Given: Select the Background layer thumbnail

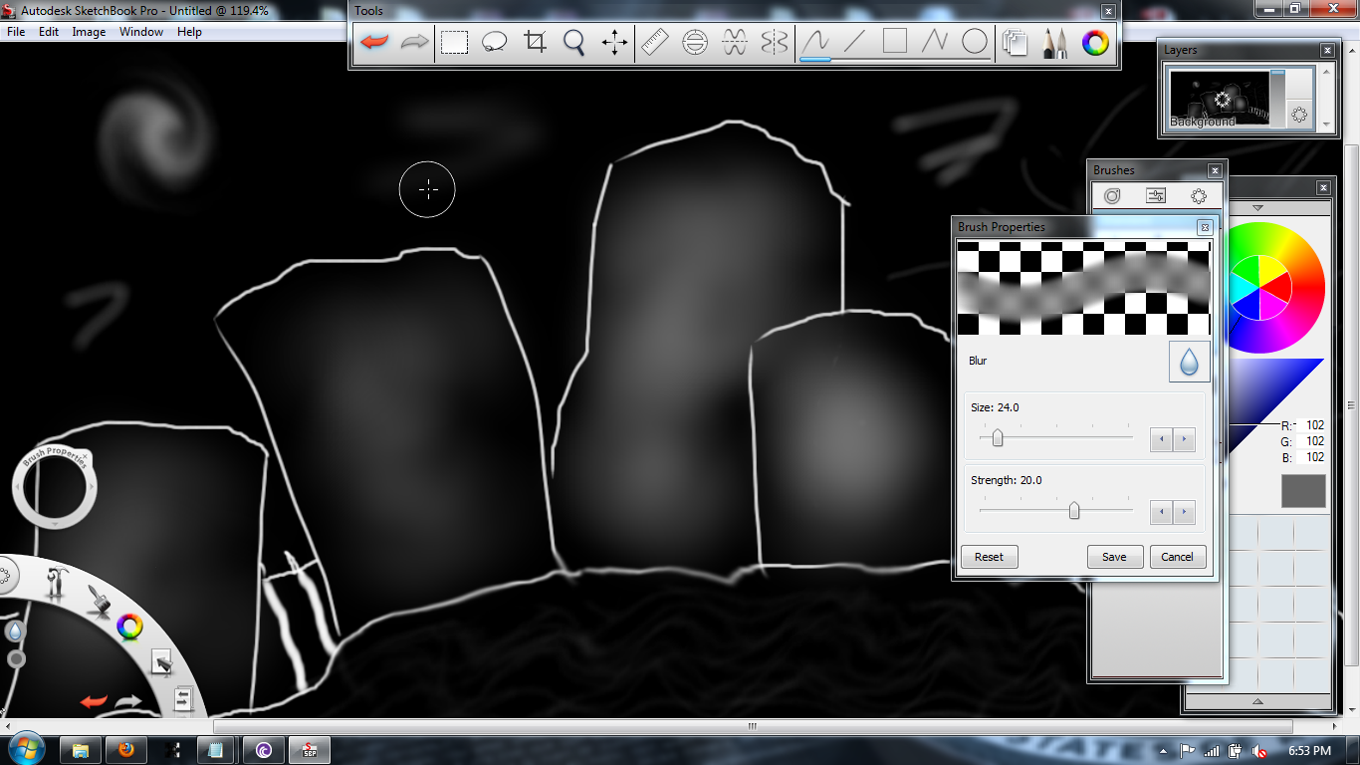Looking at the screenshot, I should click(x=1220, y=99).
